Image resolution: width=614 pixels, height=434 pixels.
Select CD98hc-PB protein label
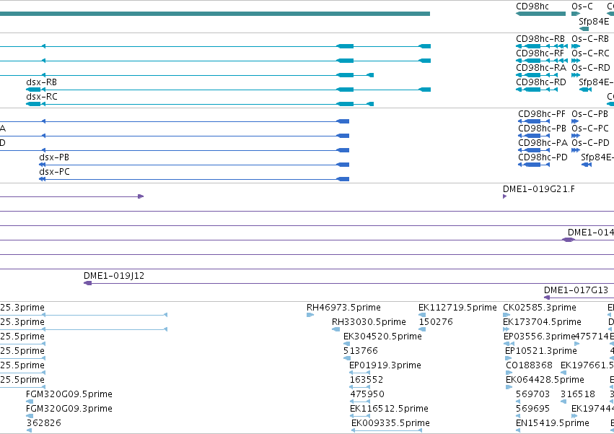pos(542,129)
